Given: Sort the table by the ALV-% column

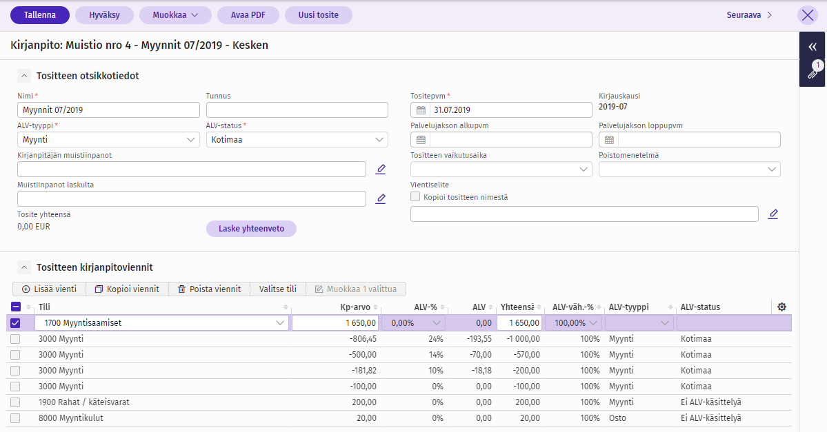Looking at the screenshot, I should click(443, 307).
